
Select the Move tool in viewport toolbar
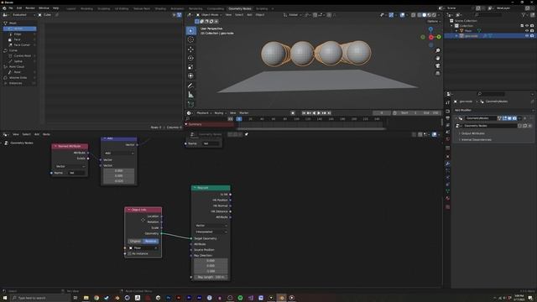(x=190, y=49)
